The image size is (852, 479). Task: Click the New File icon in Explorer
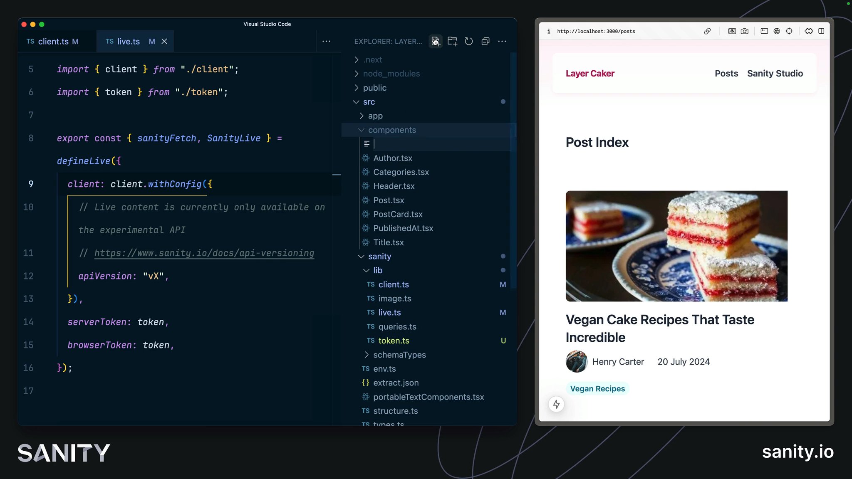tap(435, 41)
